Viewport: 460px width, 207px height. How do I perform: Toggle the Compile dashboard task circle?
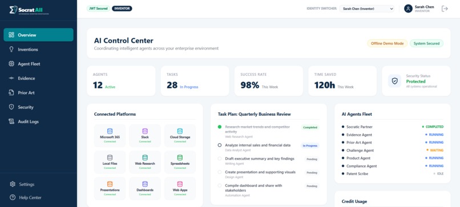219,185
